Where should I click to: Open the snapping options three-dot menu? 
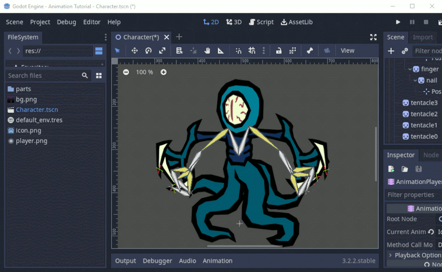[264, 50]
